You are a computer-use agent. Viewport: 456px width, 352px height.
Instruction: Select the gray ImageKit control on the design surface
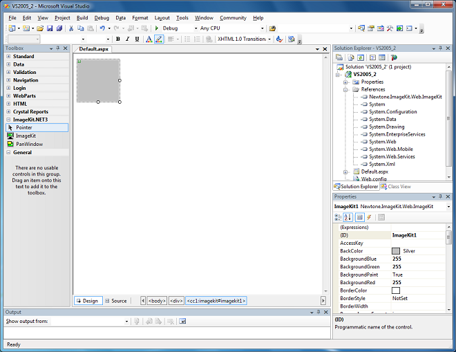click(98, 81)
